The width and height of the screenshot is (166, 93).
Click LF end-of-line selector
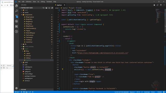click(142, 92)
